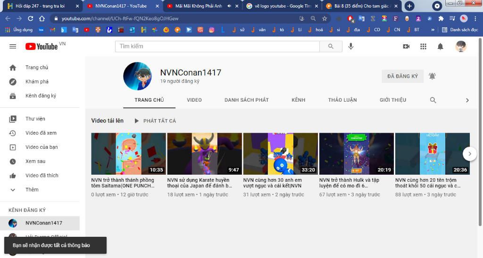Open a new browser tab

[x=409, y=6]
